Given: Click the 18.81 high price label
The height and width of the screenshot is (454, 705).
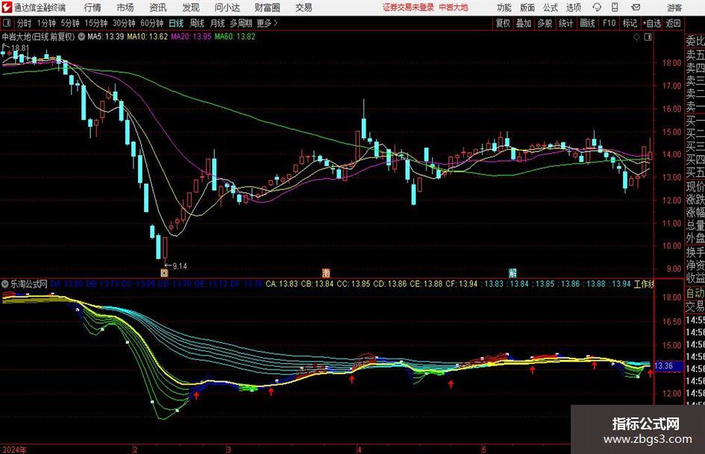Looking at the screenshot, I should pos(20,48).
